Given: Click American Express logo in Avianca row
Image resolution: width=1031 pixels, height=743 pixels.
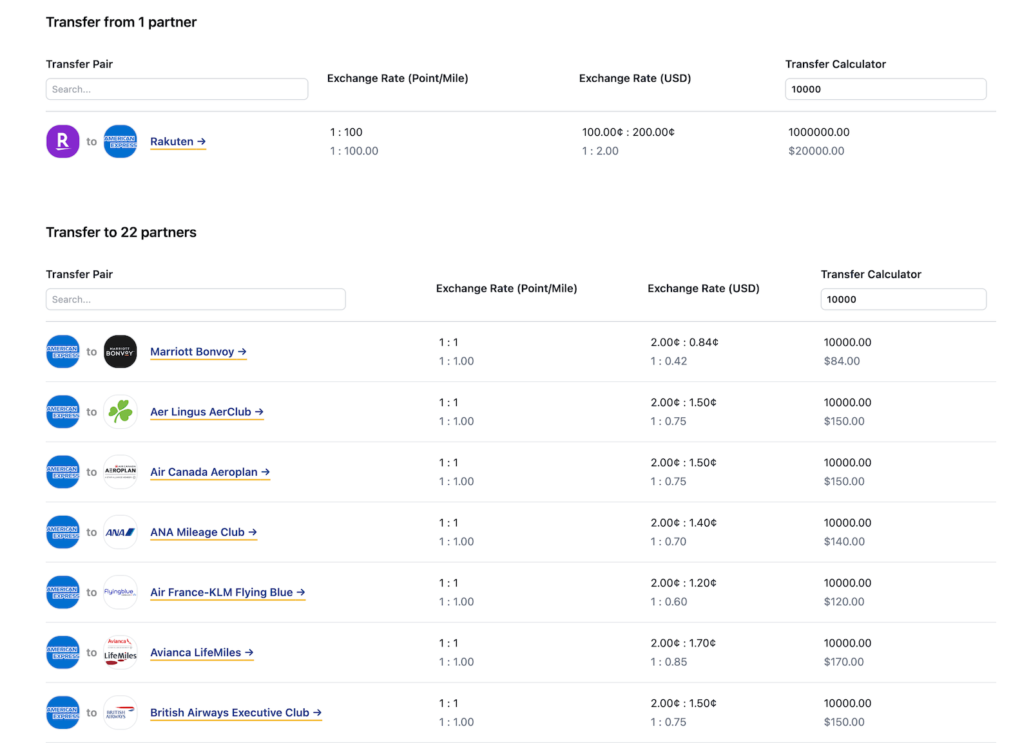Looking at the screenshot, I should 63,653.
